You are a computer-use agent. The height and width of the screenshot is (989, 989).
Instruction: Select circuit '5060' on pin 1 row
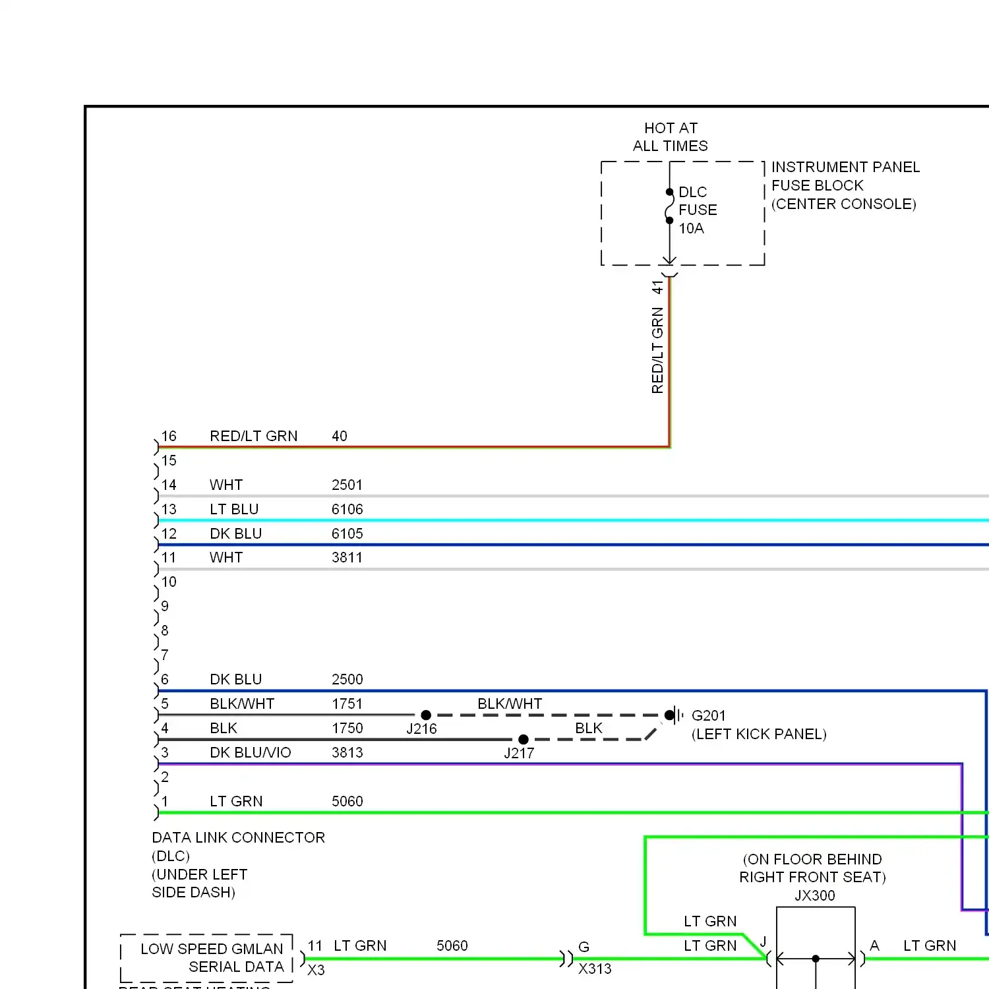click(x=347, y=801)
